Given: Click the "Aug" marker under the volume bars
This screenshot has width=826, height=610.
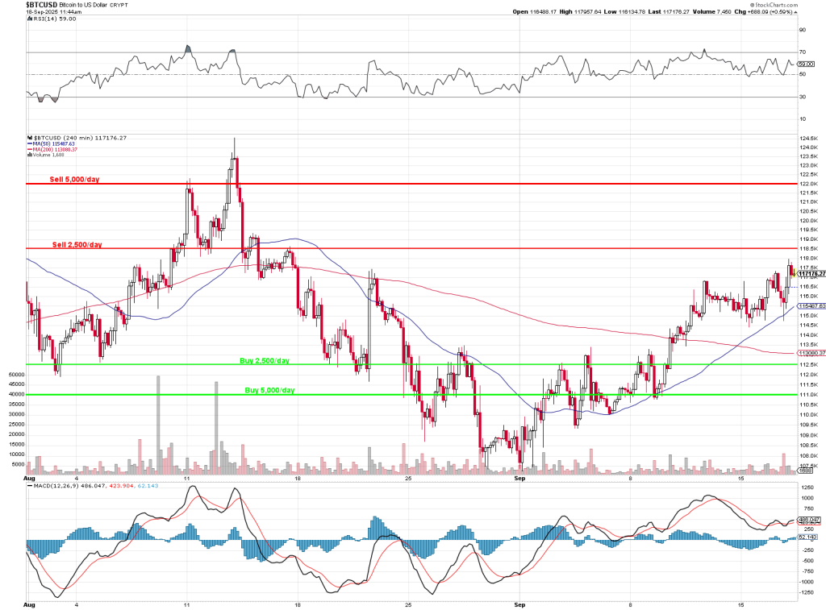Looking at the screenshot, I should 31,477.
